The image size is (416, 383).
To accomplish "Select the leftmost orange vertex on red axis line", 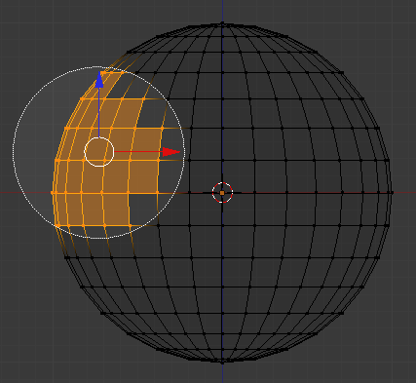I will (x=53, y=193).
